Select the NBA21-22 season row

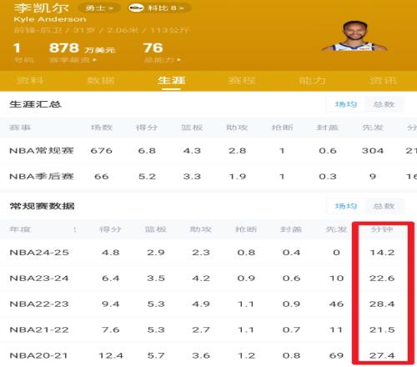tap(208, 329)
